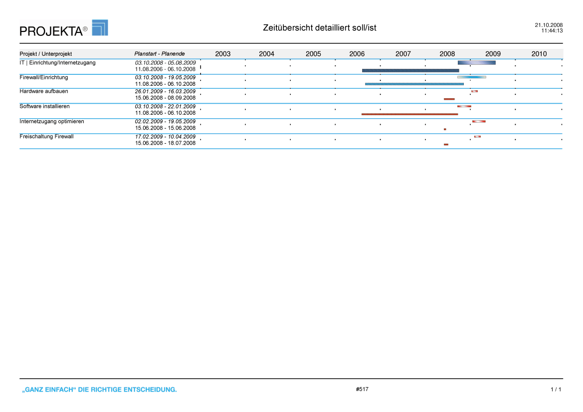Click the lower red Freischaltung Firewall bar

pos(446,144)
